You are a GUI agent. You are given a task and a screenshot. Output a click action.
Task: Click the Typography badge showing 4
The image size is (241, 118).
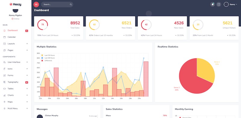coord(27,83)
